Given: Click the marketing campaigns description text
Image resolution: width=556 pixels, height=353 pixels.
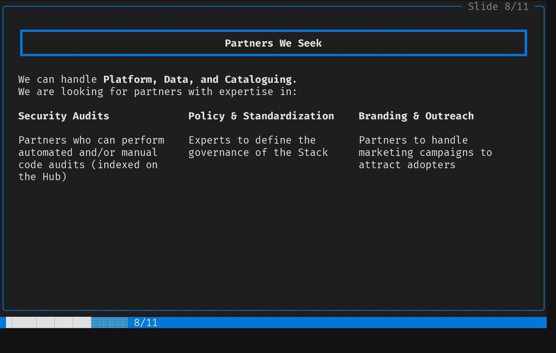Looking at the screenshot, I should click(425, 152).
